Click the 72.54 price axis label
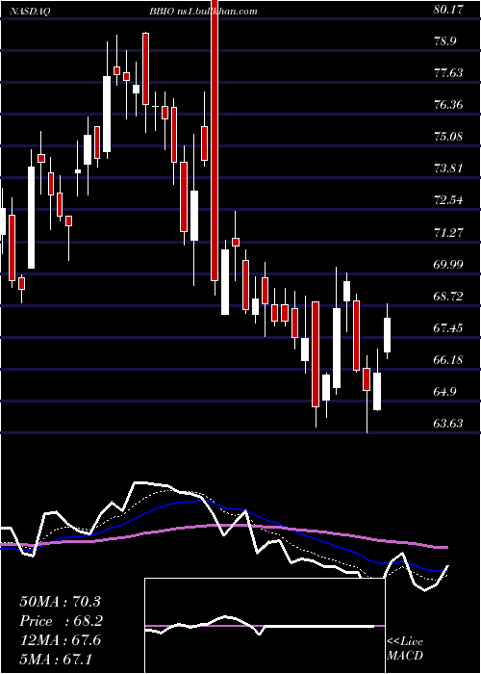Screen dimensions: 481x674 point(448,200)
